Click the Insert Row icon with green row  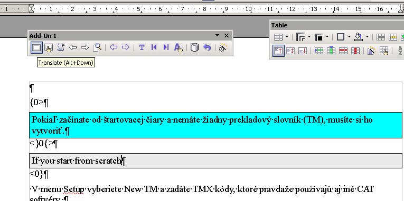319,51
